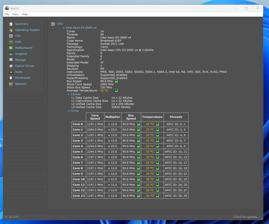
Task: Click Core 13 bus speed green indicator
Action: 139,196
